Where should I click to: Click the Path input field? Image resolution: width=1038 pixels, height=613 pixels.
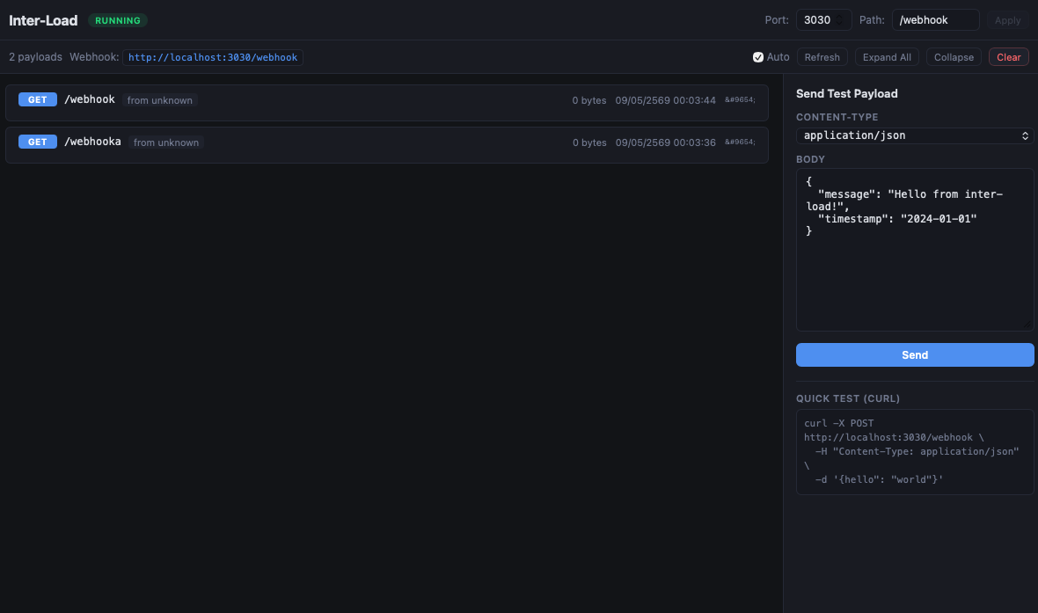click(935, 20)
